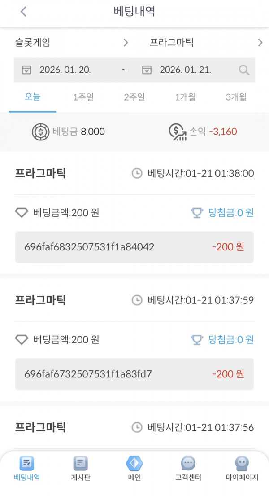Tap the search magnifier next to dates

tap(243, 70)
